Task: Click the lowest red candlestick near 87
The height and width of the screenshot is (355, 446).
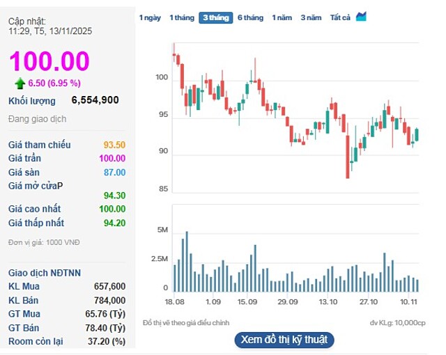Action: pyautogui.click(x=348, y=157)
